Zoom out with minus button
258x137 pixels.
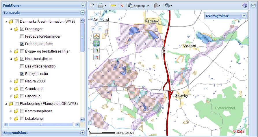click(x=100, y=29)
